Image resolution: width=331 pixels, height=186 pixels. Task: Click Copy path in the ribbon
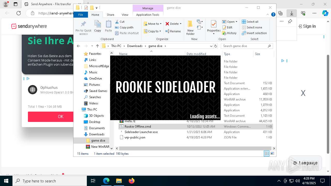point(124,27)
